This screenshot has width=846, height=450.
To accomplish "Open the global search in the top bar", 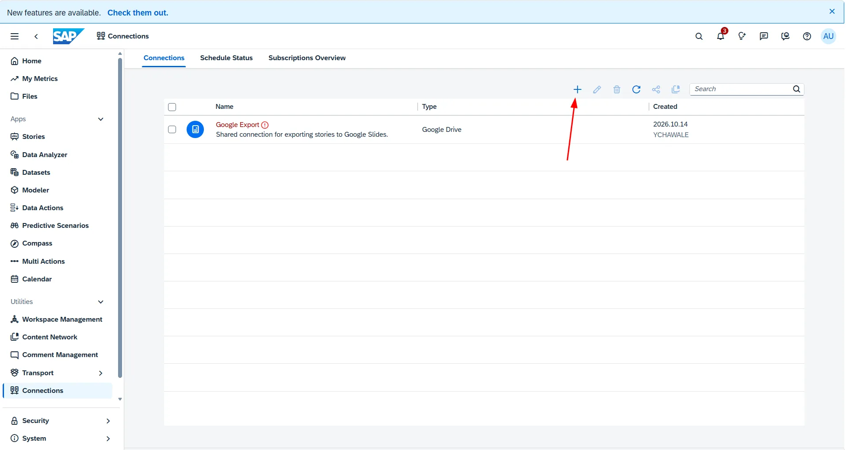I will coord(699,36).
